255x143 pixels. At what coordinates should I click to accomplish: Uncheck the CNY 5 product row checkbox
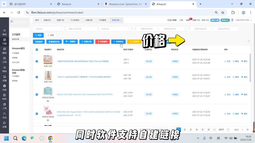37,61
